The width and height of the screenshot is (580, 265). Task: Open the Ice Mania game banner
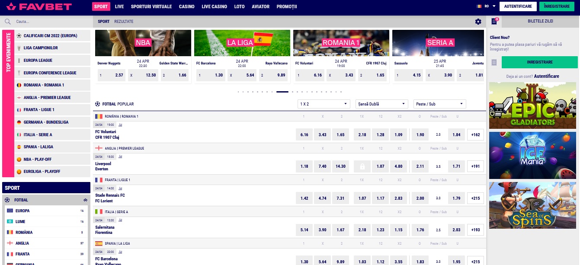coord(533,156)
